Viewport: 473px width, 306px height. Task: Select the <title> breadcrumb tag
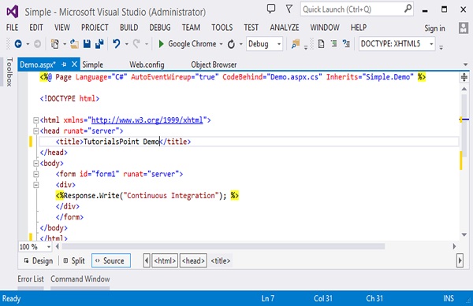click(x=221, y=260)
